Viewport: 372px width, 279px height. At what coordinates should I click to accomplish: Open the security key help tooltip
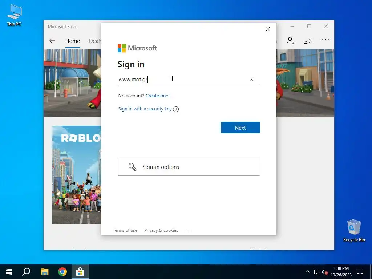click(x=176, y=109)
